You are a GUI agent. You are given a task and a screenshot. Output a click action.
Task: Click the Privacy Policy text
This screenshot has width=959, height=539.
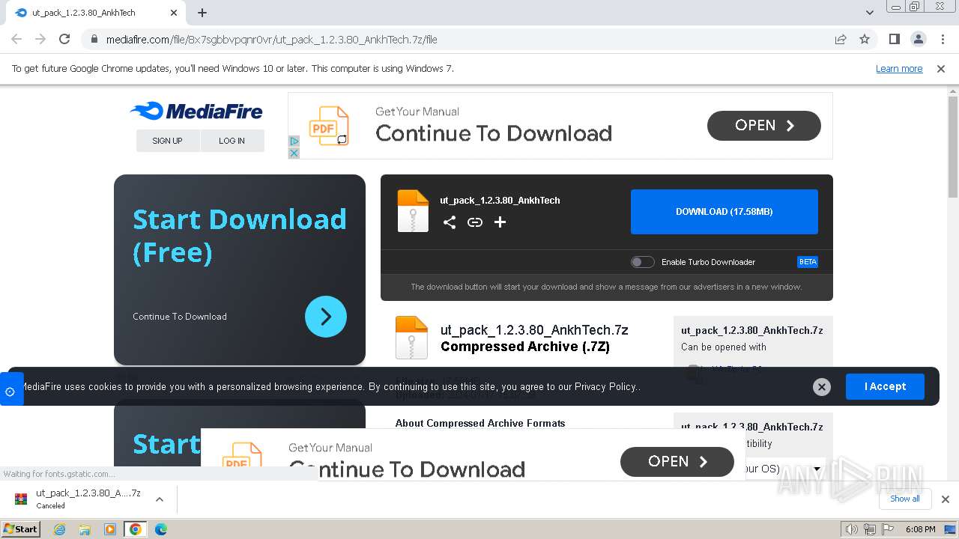[605, 387]
